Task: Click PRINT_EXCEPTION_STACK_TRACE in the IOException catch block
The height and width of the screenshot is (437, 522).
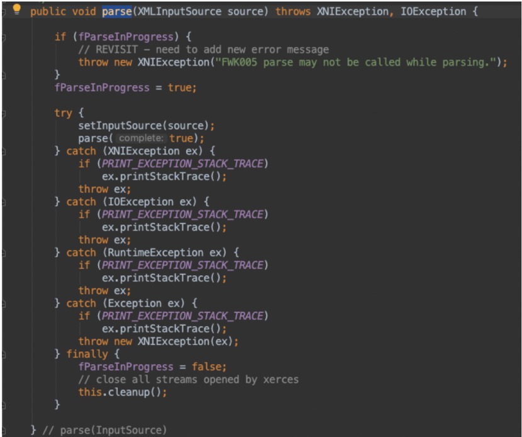Action: pyautogui.click(x=182, y=214)
